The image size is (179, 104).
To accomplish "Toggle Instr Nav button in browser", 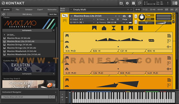I will [53, 14].
